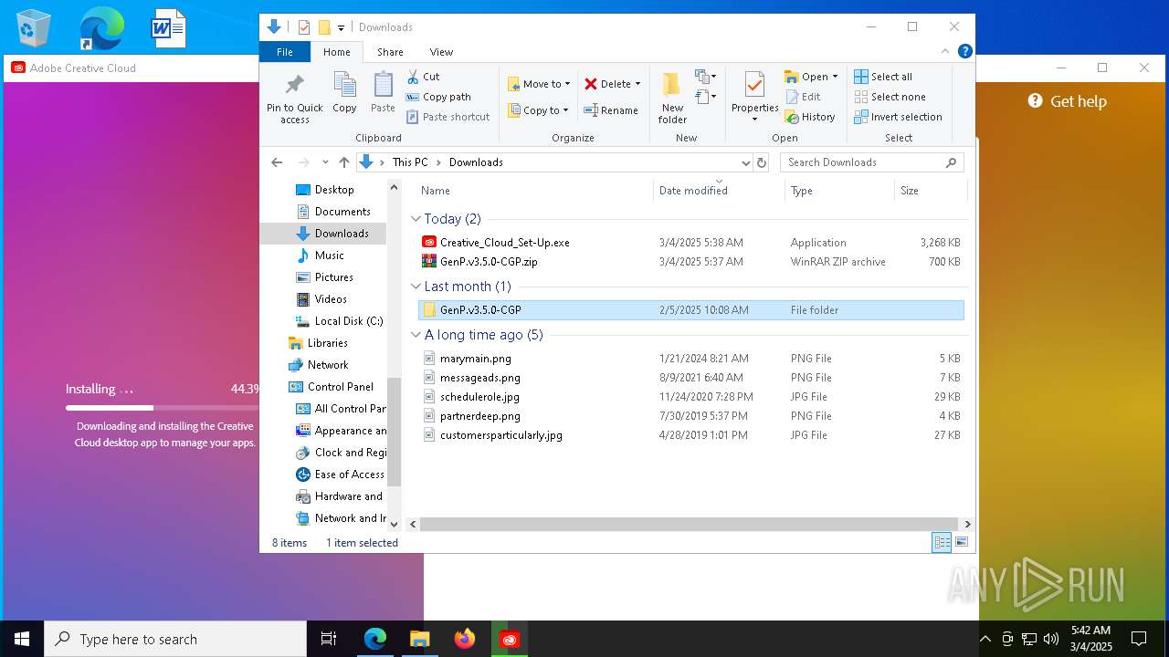Click Task View icon in taskbar
Screen dimensions: 1169x657
[329, 639]
